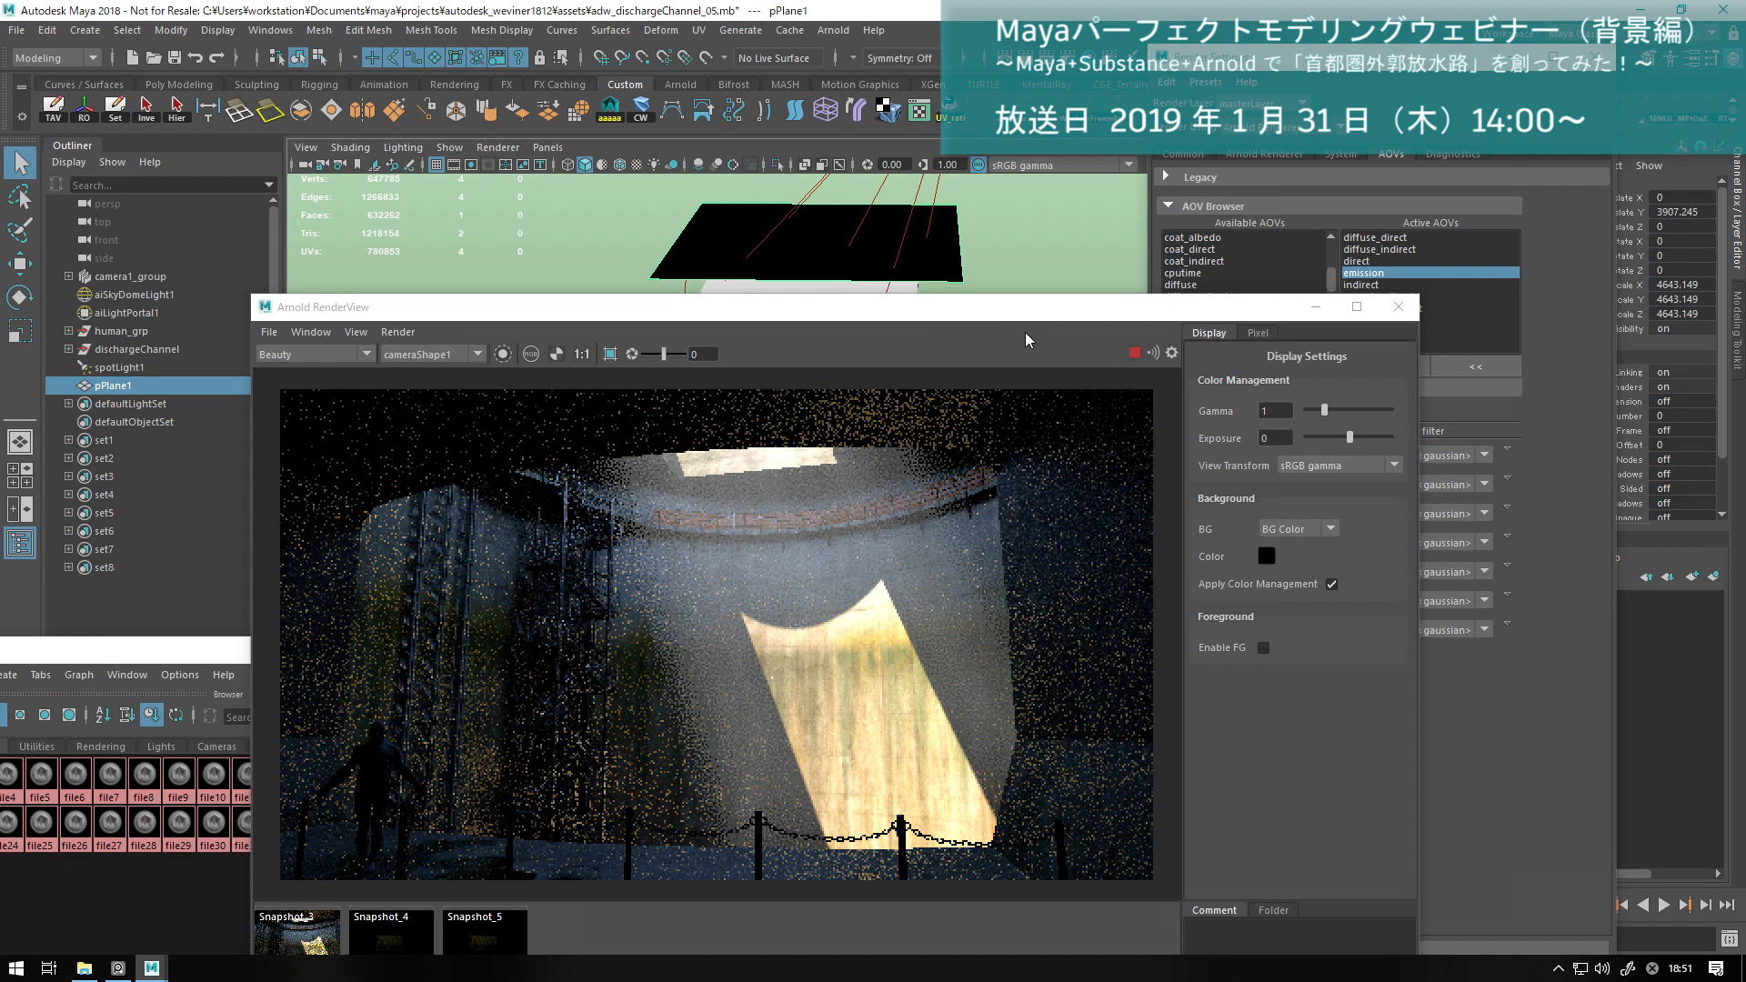1746x982 pixels.
Task: Open the Mesh Tools menu
Action: pos(431,30)
